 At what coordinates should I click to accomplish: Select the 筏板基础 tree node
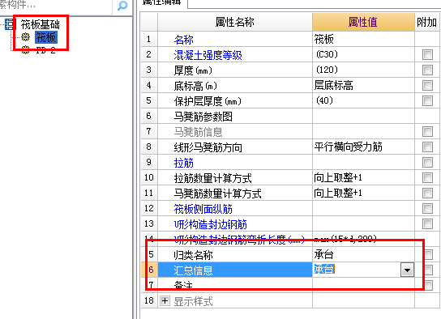pyautogui.click(x=41, y=24)
